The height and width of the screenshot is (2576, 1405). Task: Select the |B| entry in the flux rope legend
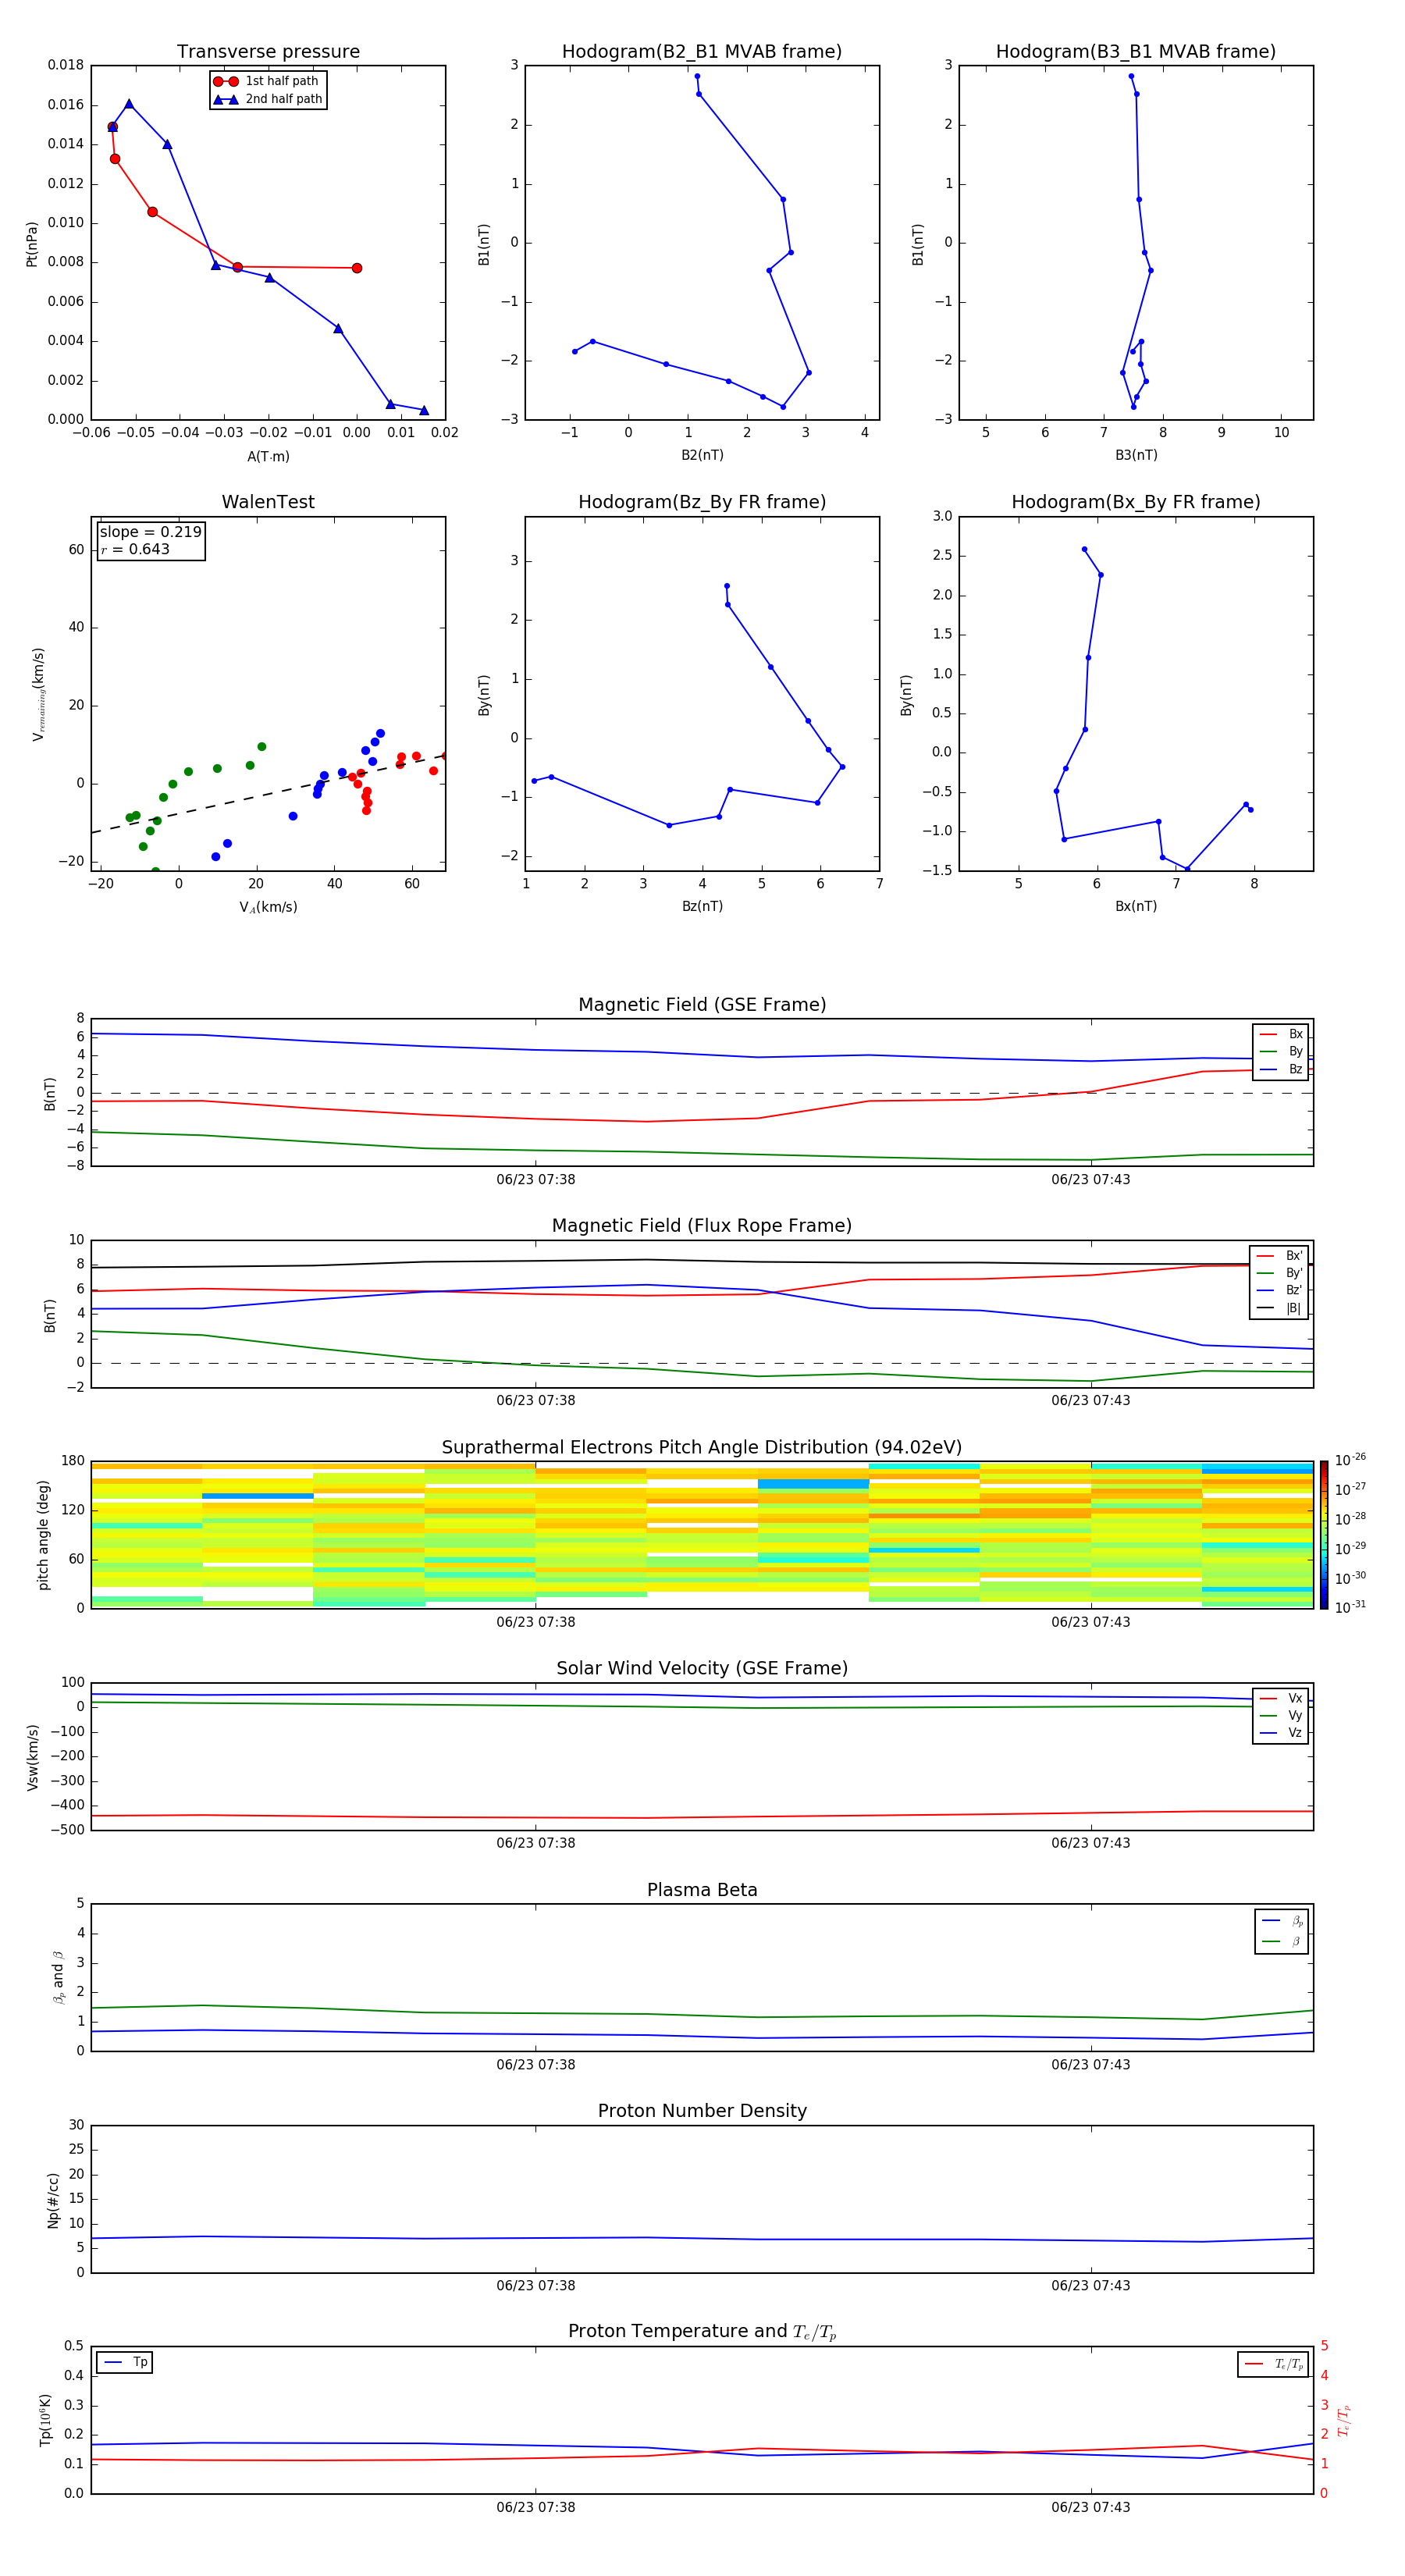click(x=1279, y=1308)
